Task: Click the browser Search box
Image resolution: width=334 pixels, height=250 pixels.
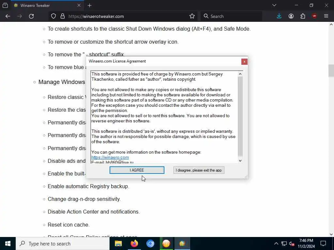Action: pyautogui.click(x=231, y=16)
